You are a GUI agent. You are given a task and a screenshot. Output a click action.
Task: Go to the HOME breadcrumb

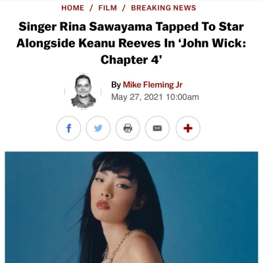coord(73,8)
